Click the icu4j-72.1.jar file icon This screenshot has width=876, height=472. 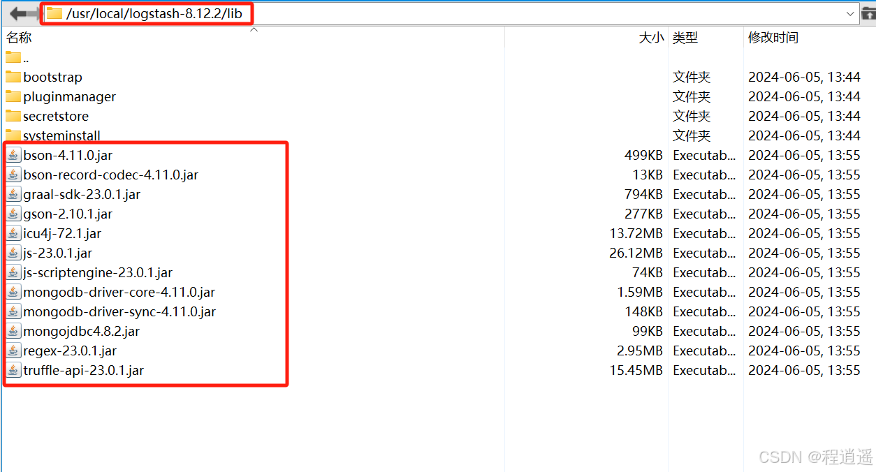pyautogui.click(x=13, y=233)
